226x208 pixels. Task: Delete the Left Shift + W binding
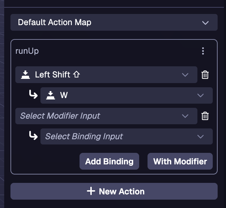tap(205, 75)
